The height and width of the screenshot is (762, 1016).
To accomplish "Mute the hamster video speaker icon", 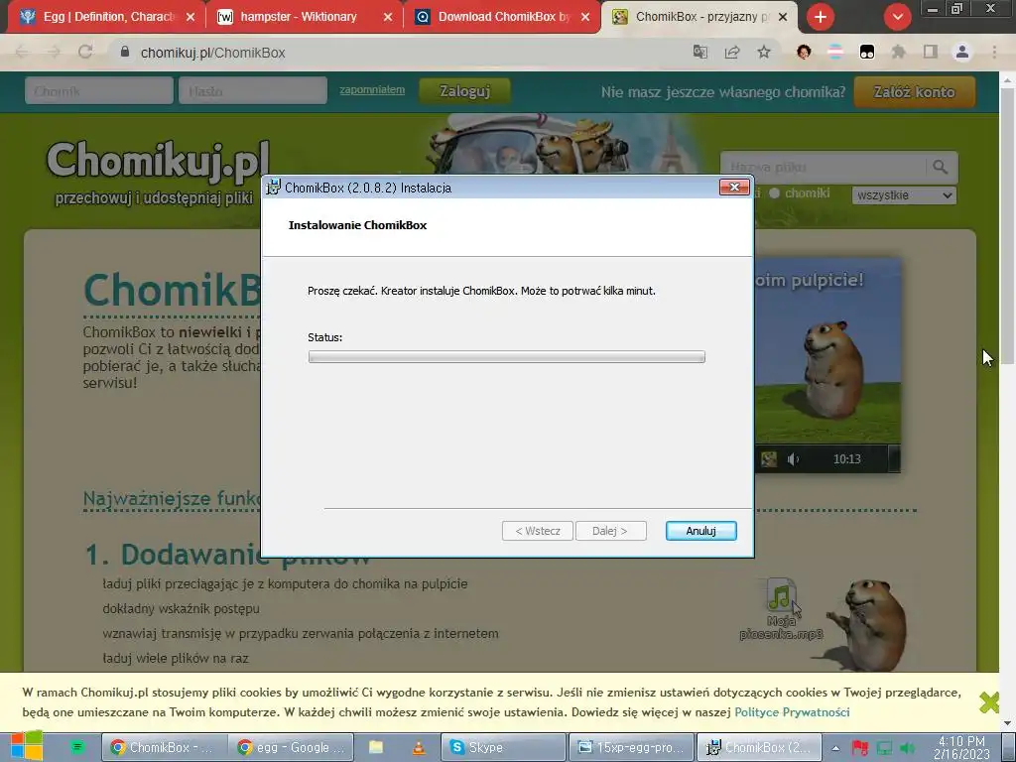I will pos(793,459).
